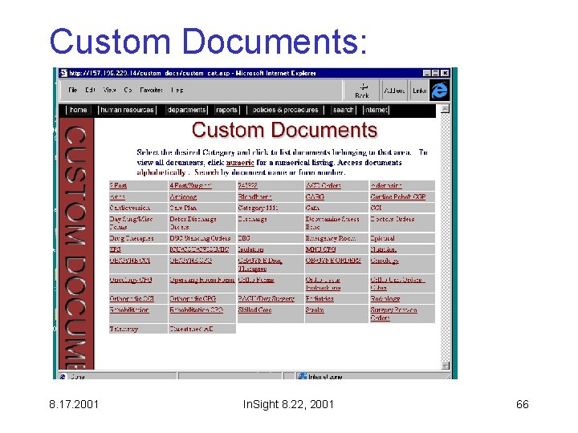Open the View menu
This screenshot has height=433, width=578.
[109, 90]
